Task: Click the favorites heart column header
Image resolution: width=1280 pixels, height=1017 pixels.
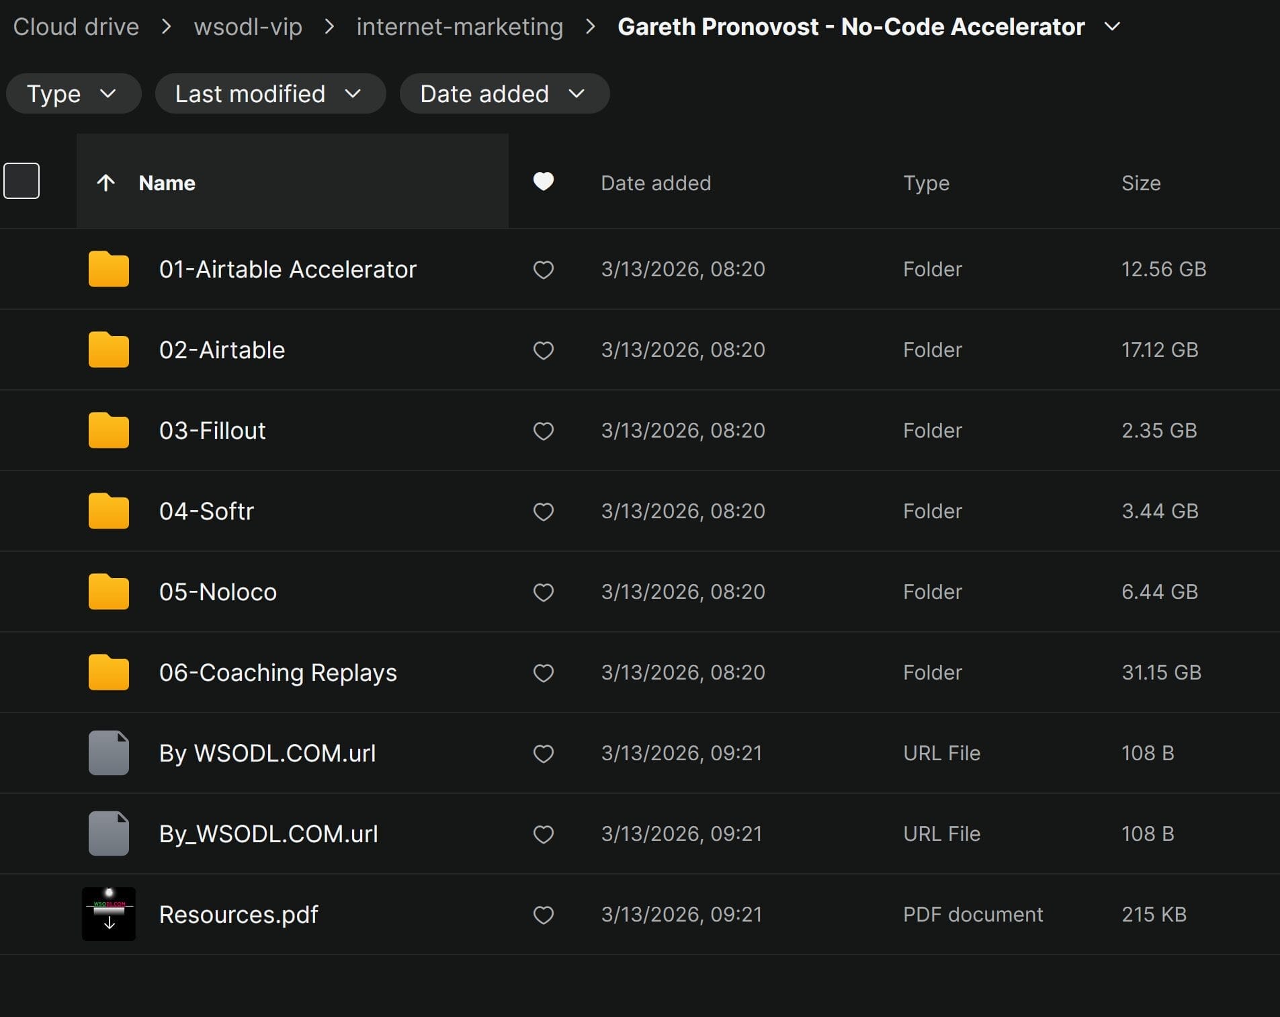Action: 543,181
